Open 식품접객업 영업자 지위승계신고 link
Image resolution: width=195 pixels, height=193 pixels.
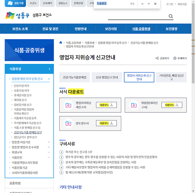24,111
